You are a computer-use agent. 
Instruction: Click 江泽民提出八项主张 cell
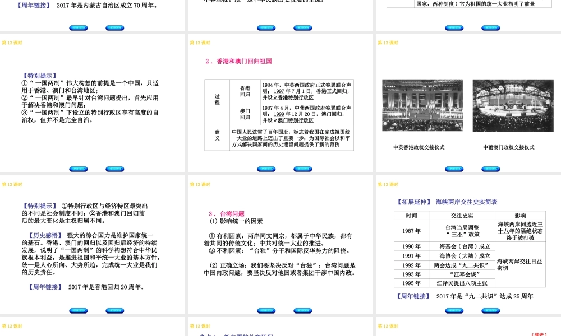pos(462,283)
